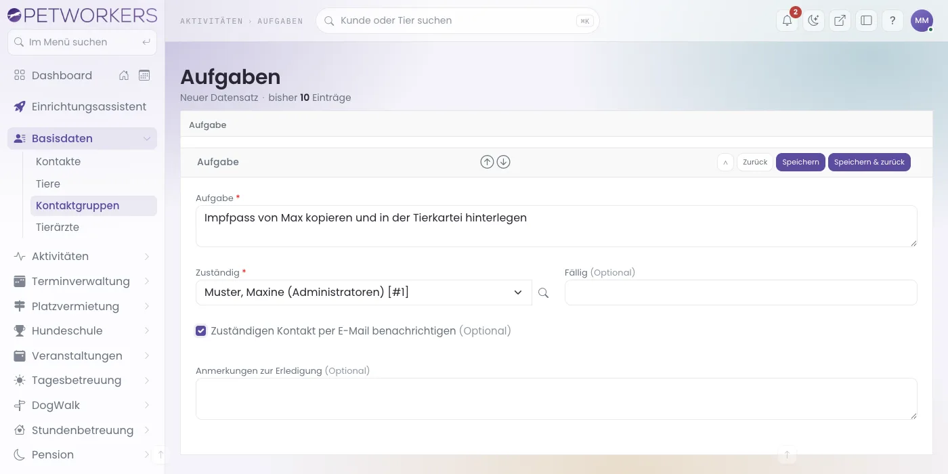Collapse the Basisdaten menu section
The height and width of the screenshot is (474, 948).
click(x=147, y=138)
